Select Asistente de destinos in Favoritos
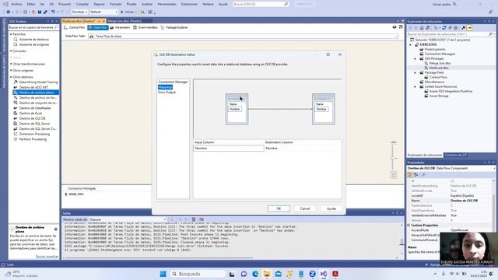 pyautogui.click(x=34, y=40)
